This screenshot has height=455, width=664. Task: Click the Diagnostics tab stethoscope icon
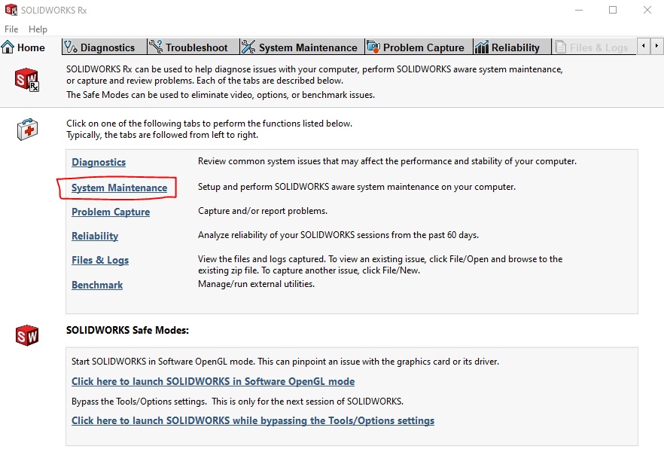click(x=71, y=47)
